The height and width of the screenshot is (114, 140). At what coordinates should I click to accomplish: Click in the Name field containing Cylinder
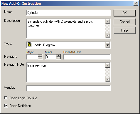(x=68, y=13)
